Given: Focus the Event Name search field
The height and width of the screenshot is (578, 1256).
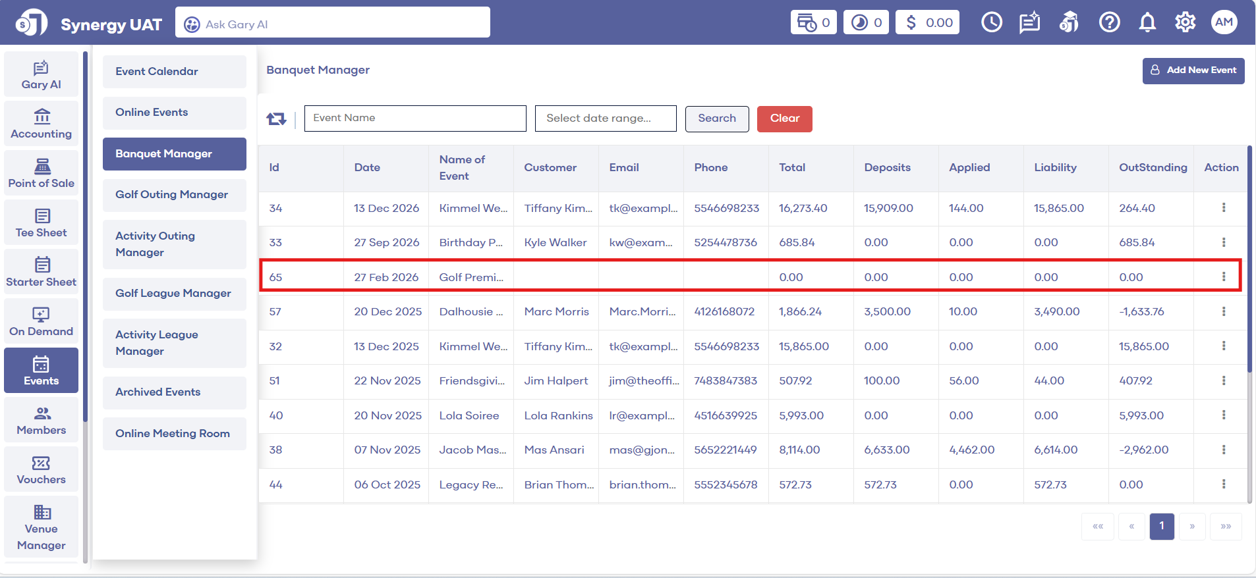Looking at the screenshot, I should pos(415,118).
